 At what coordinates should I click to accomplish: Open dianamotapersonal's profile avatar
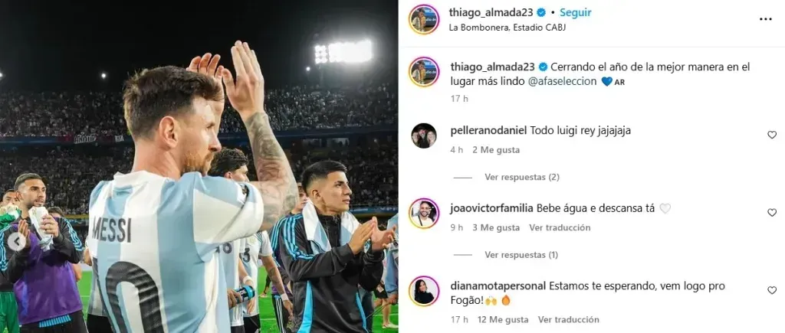click(x=424, y=290)
